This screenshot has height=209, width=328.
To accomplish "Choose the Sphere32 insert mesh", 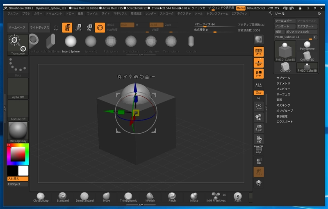I will click(x=91, y=44).
